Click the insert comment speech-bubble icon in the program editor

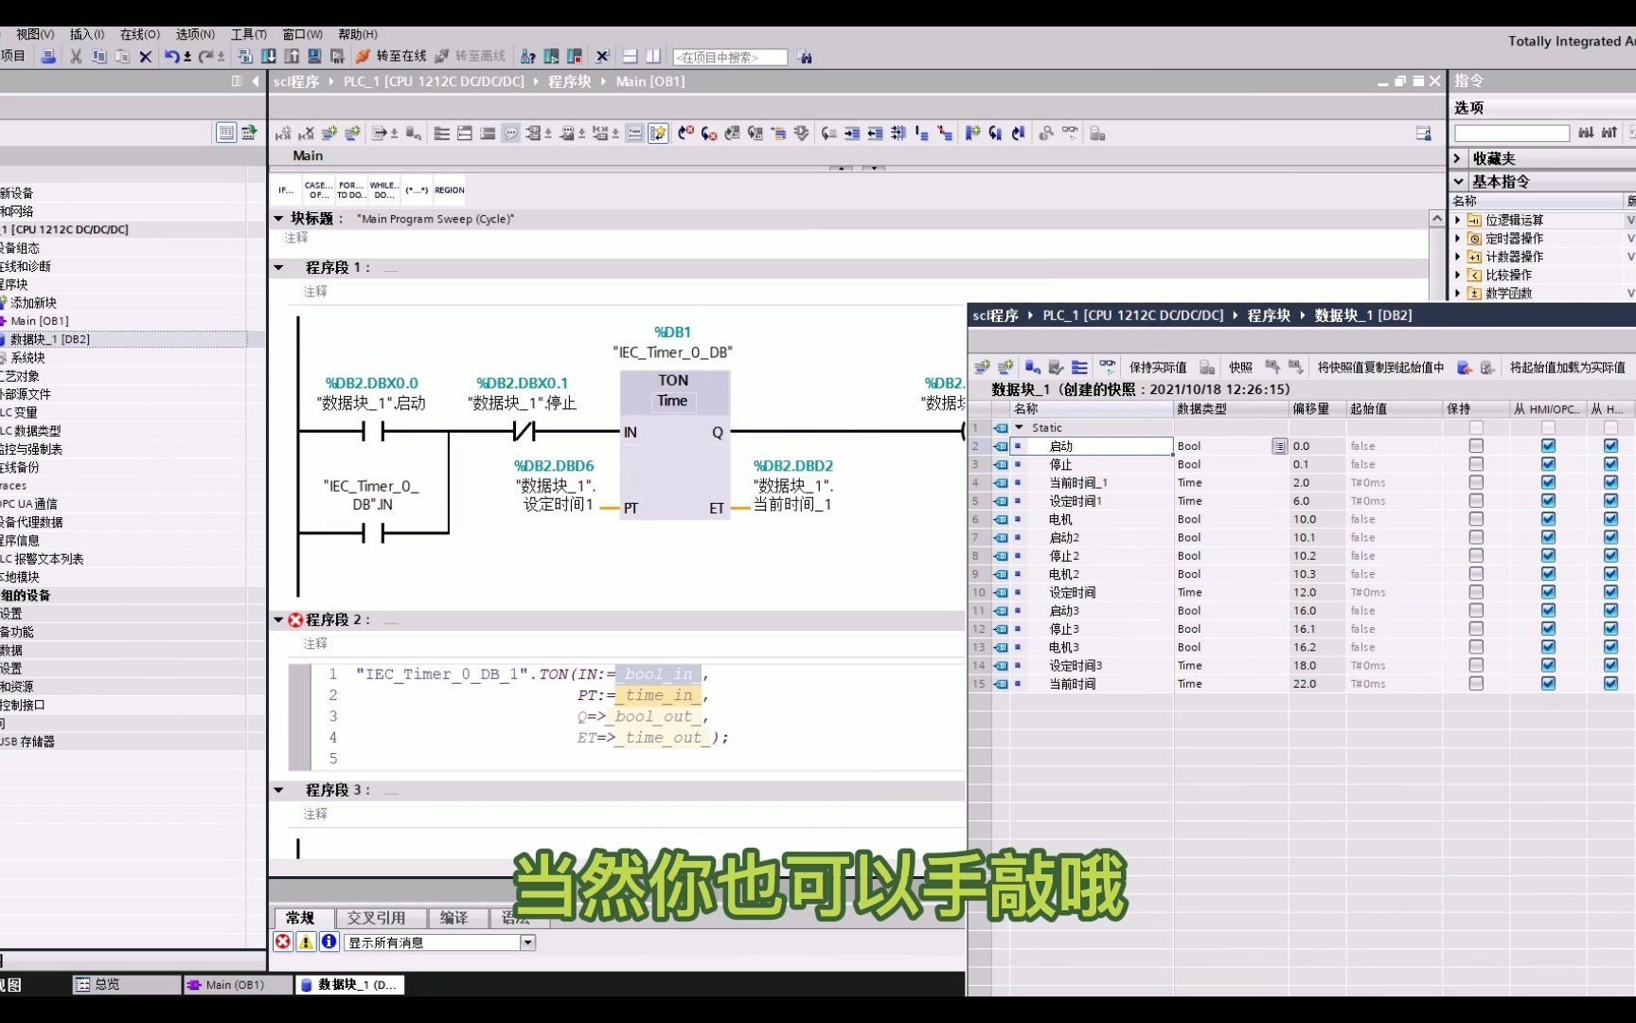coord(510,133)
